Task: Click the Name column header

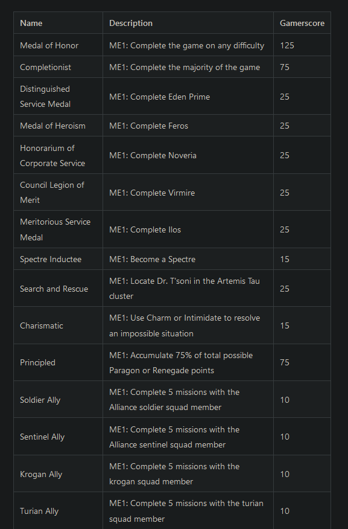Action: [x=31, y=23]
